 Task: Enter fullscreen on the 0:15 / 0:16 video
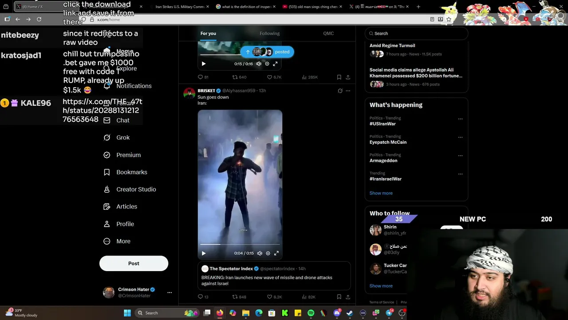(x=275, y=64)
